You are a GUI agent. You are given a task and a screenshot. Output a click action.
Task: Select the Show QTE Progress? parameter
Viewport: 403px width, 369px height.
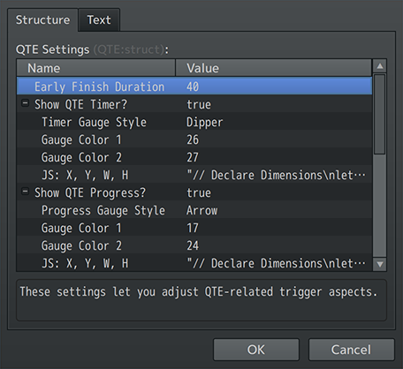pyautogui.click(x=194, y=192)
